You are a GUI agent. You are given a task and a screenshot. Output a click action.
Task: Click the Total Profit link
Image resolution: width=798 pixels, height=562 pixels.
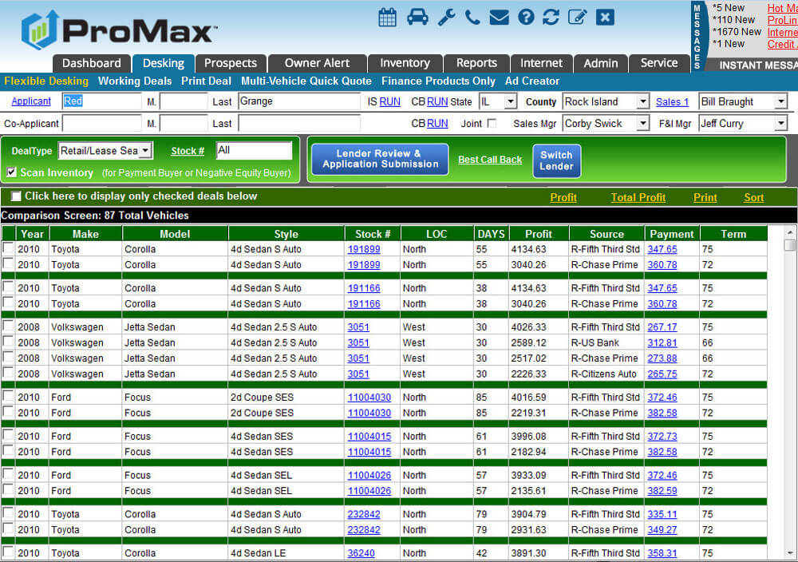[638, 197]
